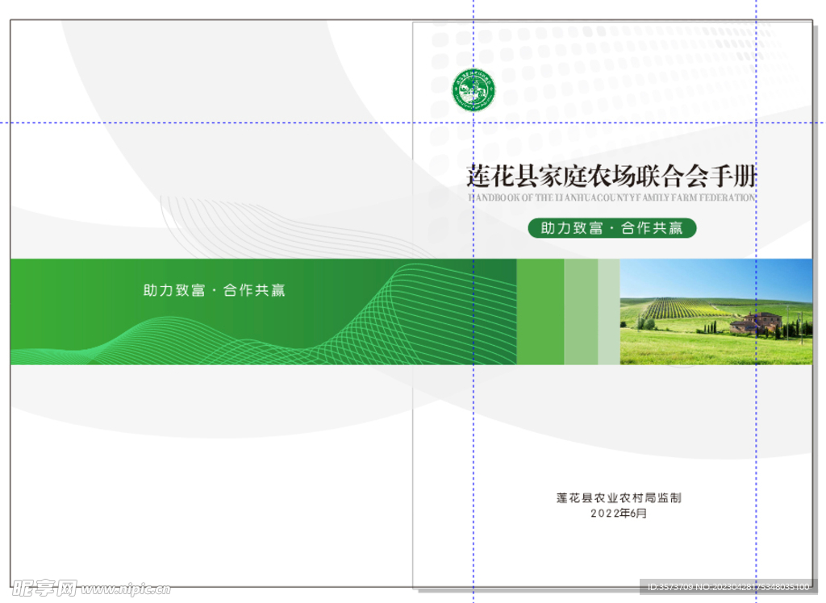This screenshot has width=826, height=603.
Task: Click the round green federation logo emblem
Action: 473,89
